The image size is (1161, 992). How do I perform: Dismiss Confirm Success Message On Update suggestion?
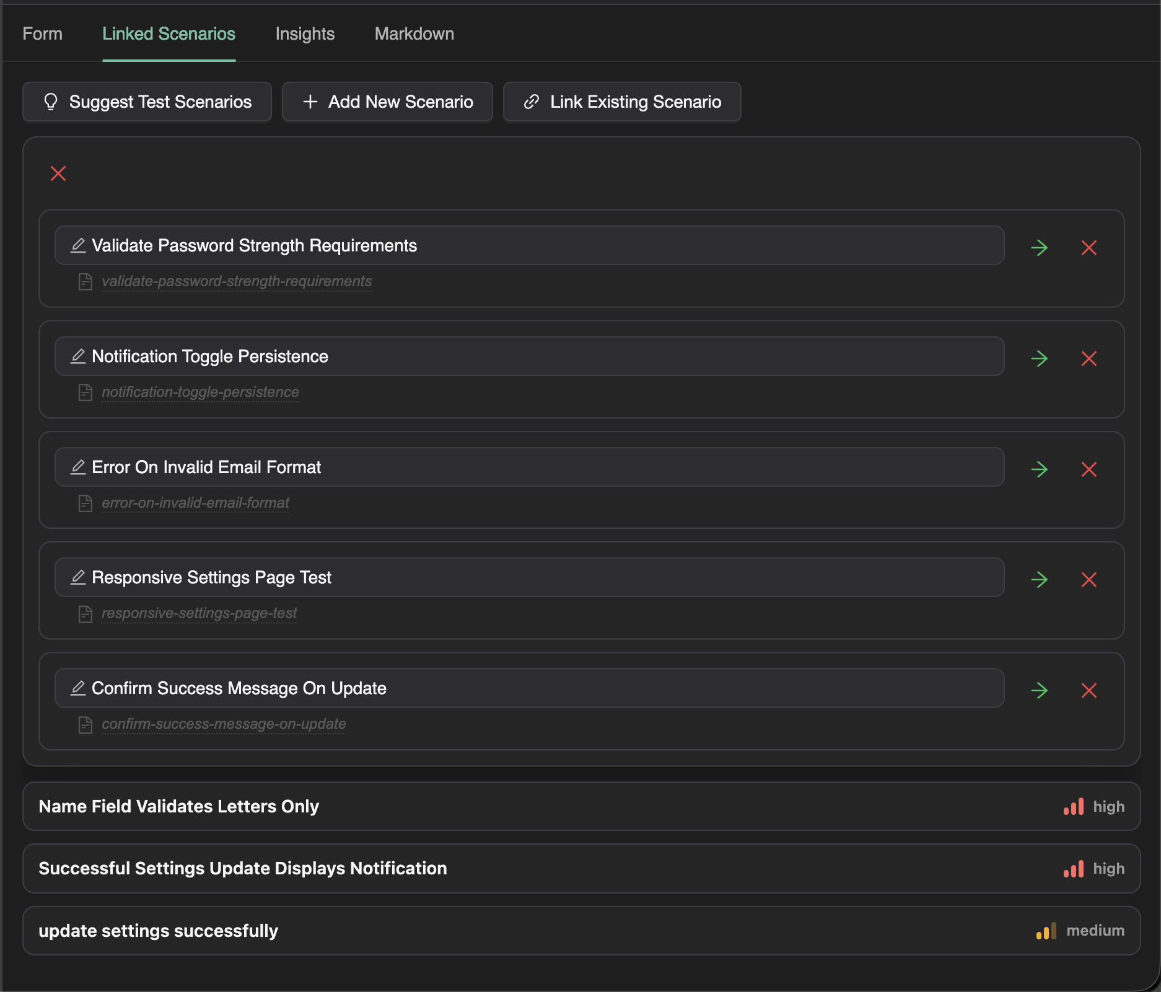(x=1089, y=690)
